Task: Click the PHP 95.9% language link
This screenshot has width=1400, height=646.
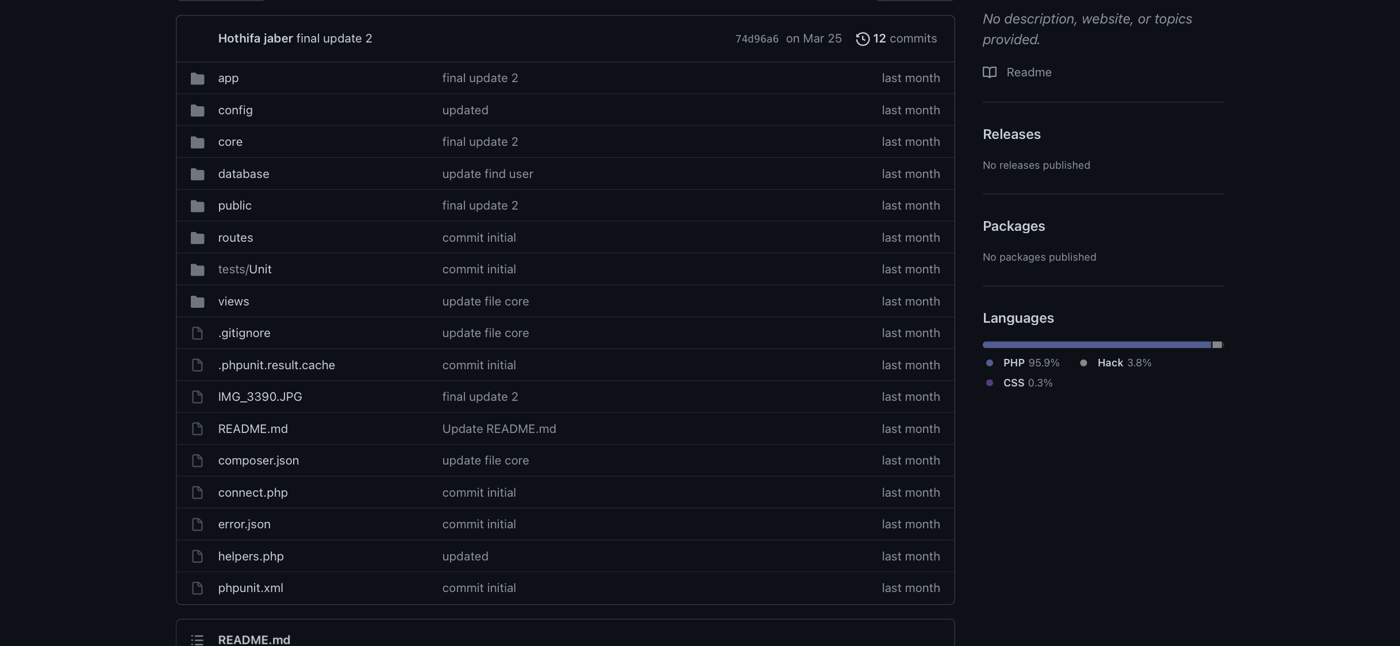Action: coord(1030,363)
